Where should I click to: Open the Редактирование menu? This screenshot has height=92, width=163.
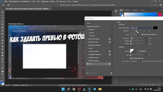(14, 2)
